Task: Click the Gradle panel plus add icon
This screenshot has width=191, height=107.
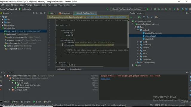Action: [x=131, y=17]
